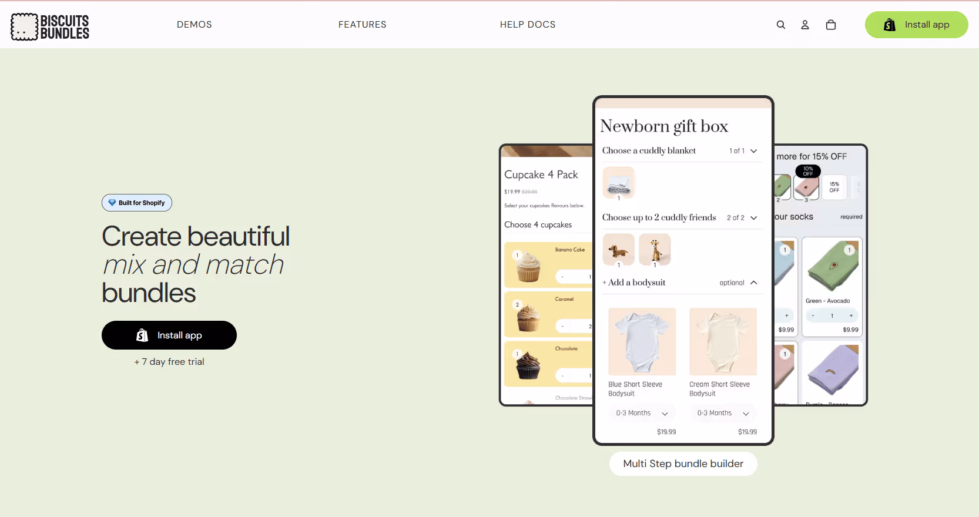Click the $19.99 price under Cream Bodysuit

(747, 432)
